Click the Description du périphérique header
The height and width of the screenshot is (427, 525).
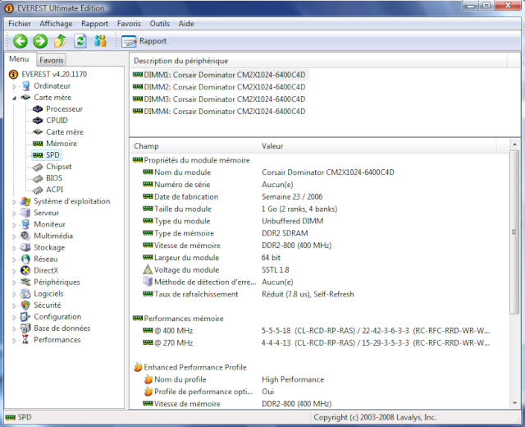tap(318, 61)
